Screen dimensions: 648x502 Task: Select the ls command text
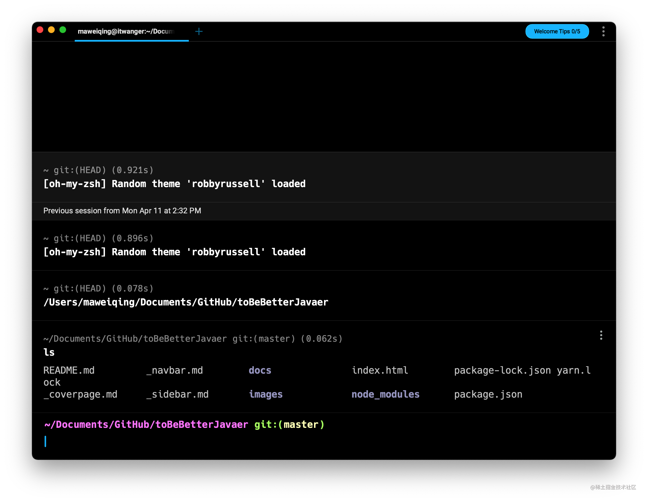tap(49, 352)
